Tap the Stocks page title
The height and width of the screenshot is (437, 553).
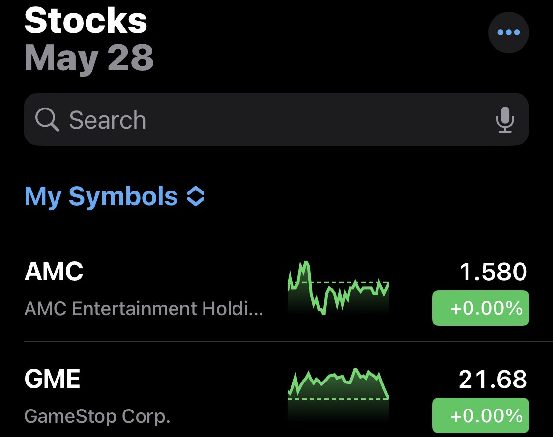click(86, 21)
